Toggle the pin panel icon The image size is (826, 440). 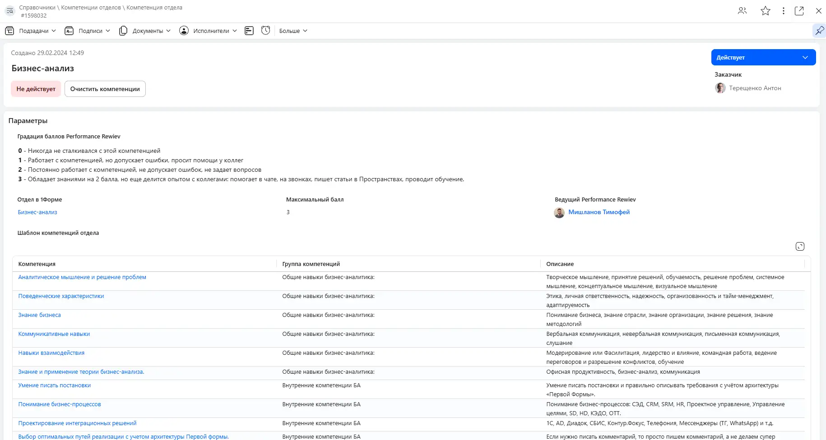819,31
